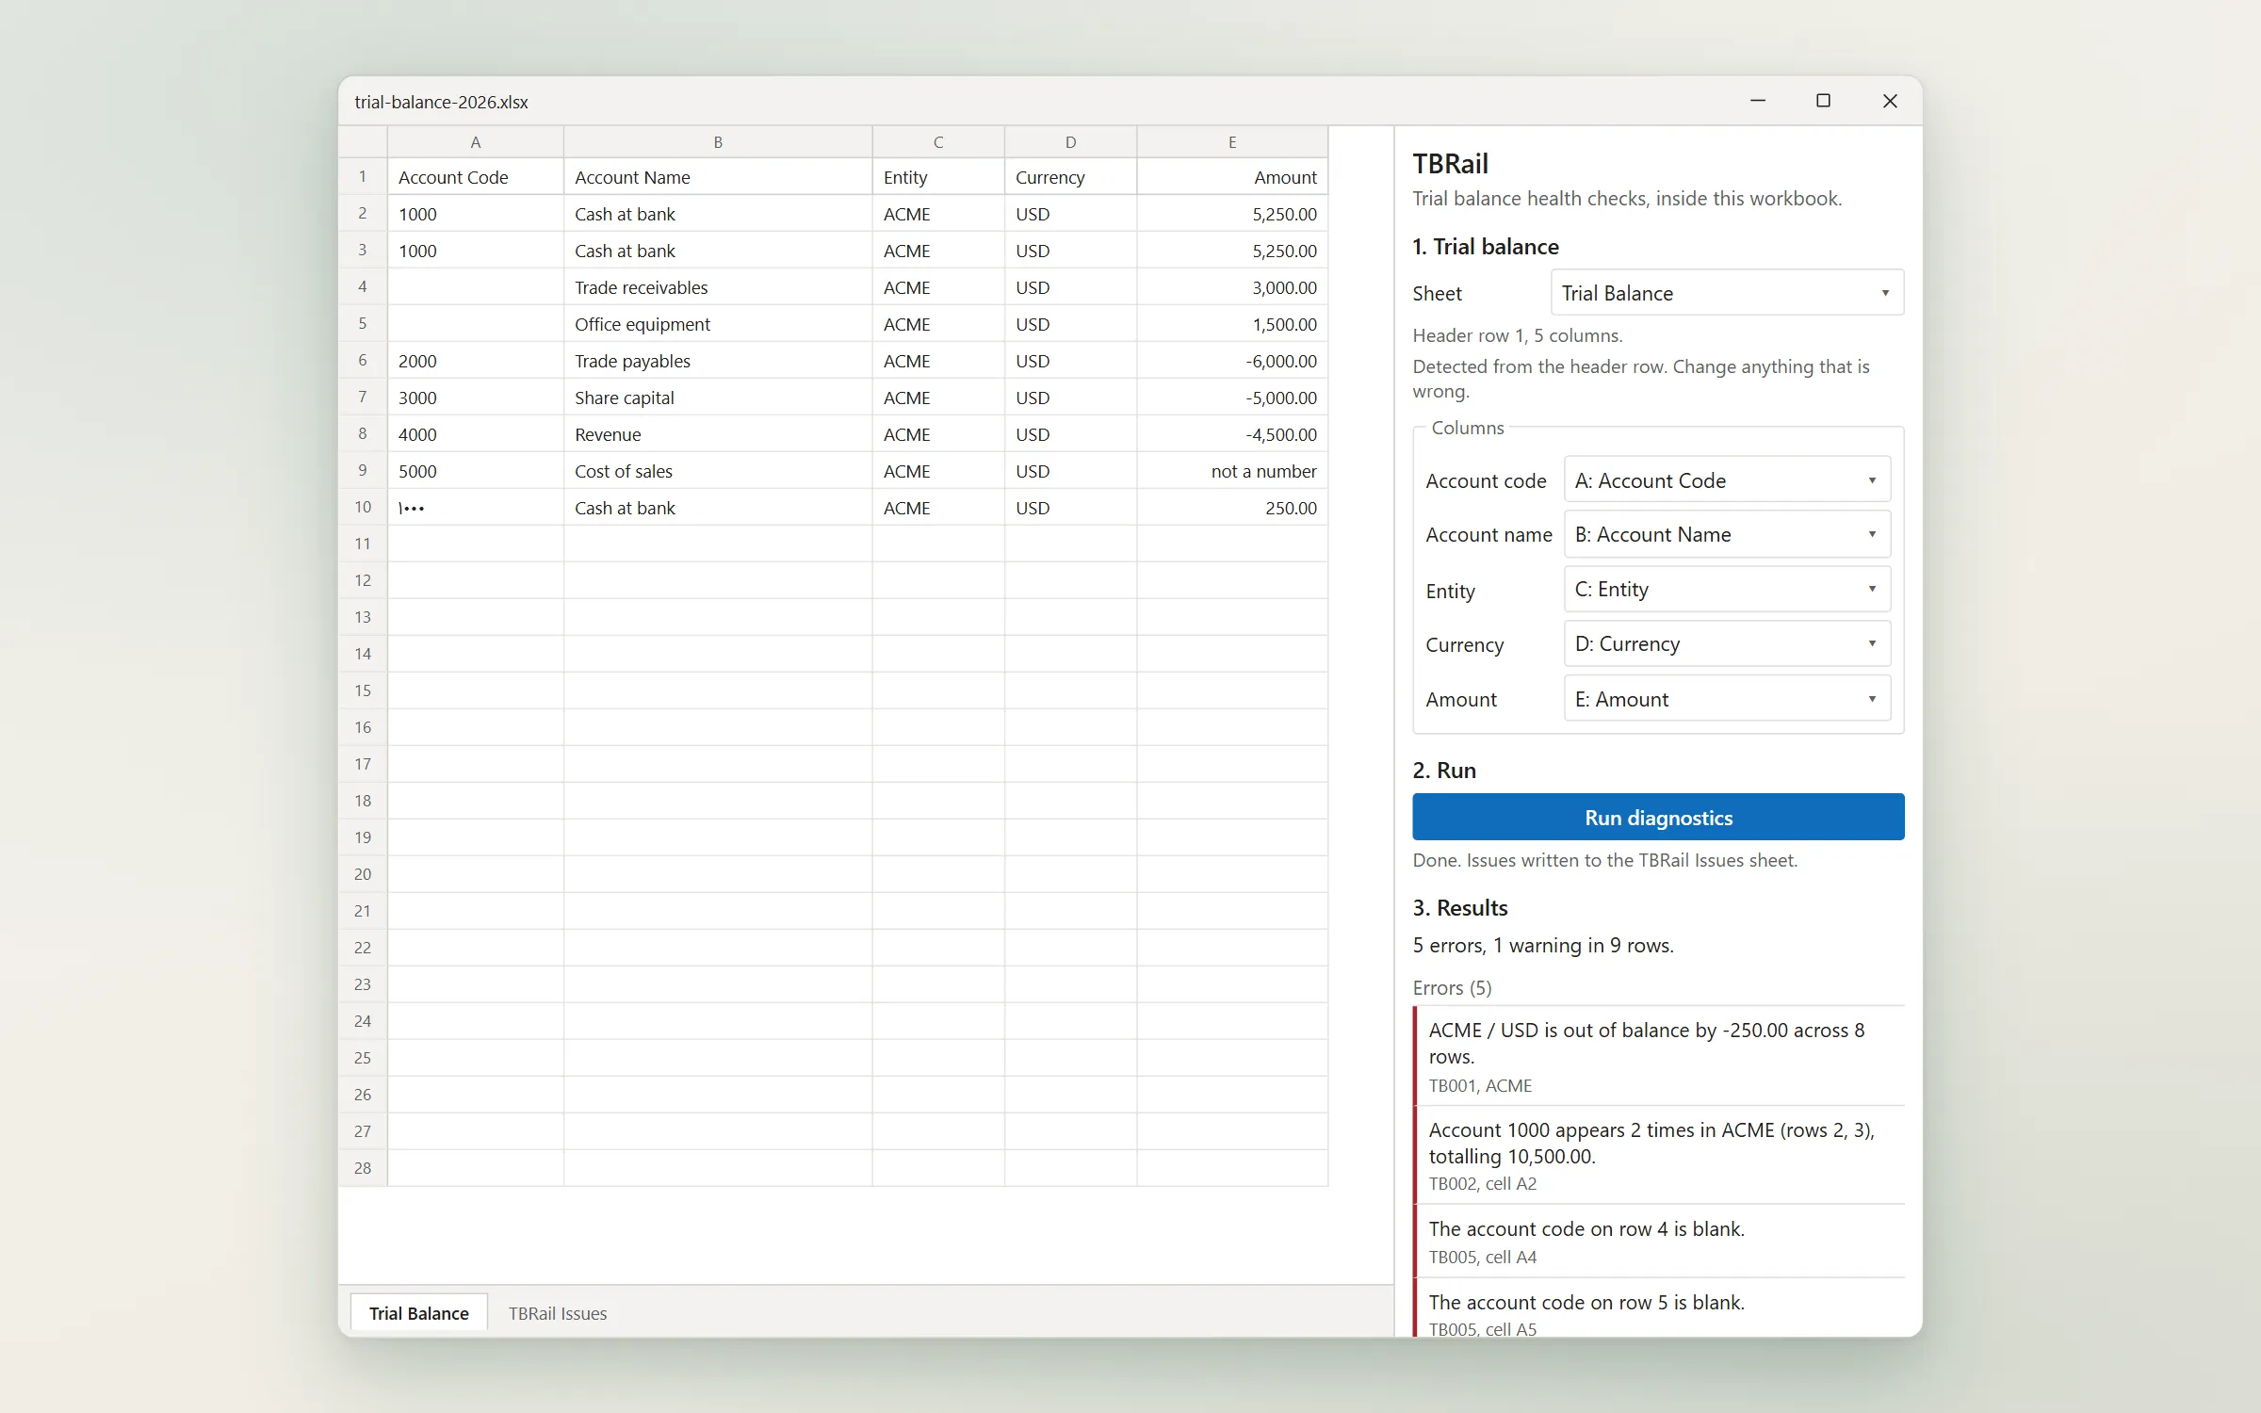
Task: Click the 'Revenue' cell
Action: (718, 434)
